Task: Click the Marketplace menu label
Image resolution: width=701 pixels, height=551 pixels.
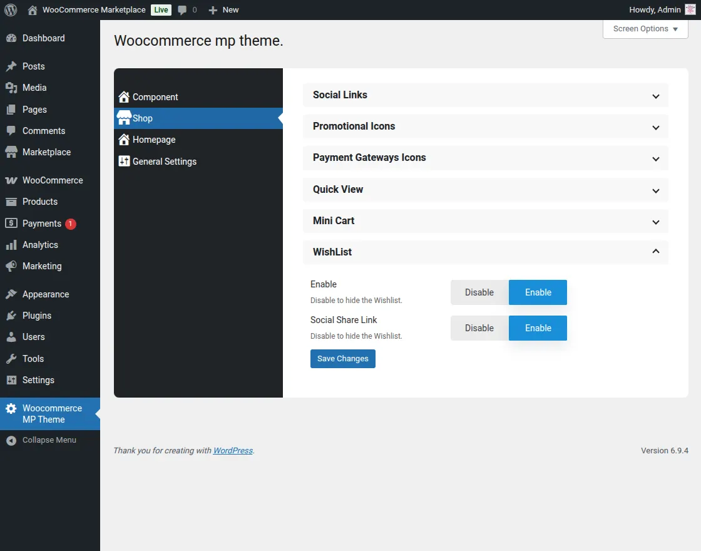Action: 46,152
